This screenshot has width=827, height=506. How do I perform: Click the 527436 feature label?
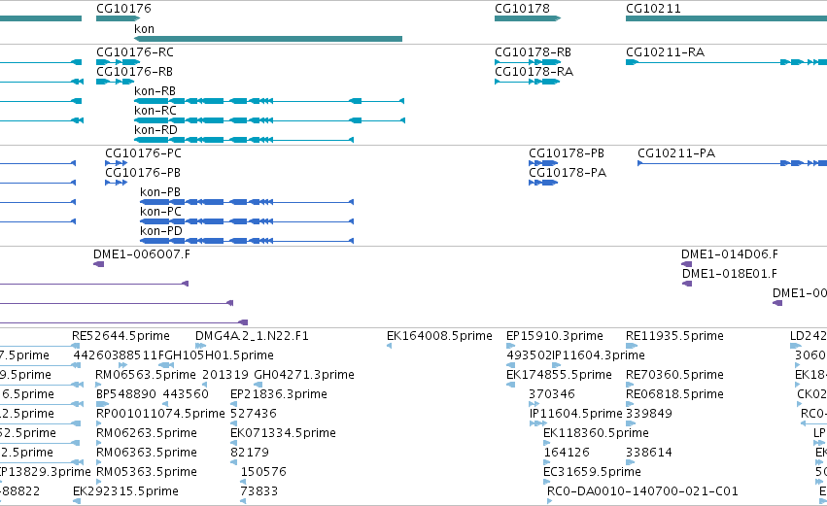click(x=254, y=414)
